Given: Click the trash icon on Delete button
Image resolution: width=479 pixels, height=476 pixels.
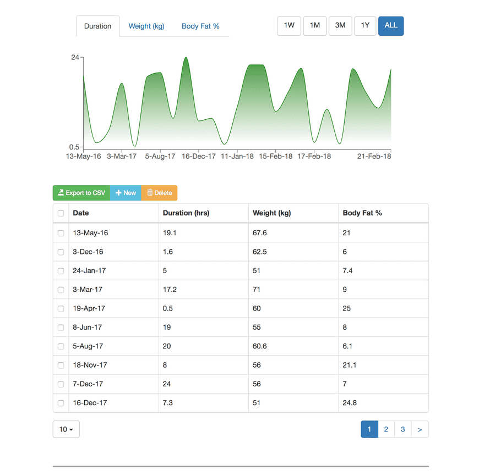Looking at the screenshot, I should click(150, 192).
